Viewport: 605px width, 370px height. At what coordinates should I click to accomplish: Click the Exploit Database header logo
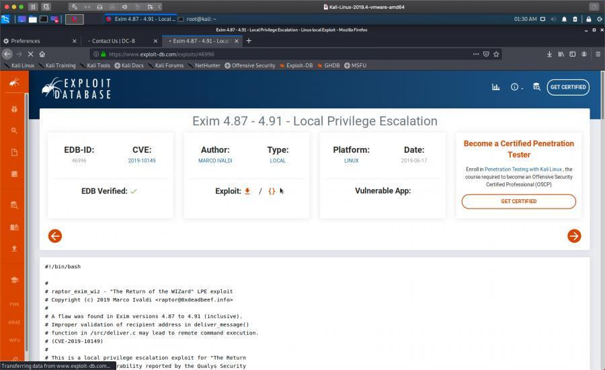pos(77,88)
